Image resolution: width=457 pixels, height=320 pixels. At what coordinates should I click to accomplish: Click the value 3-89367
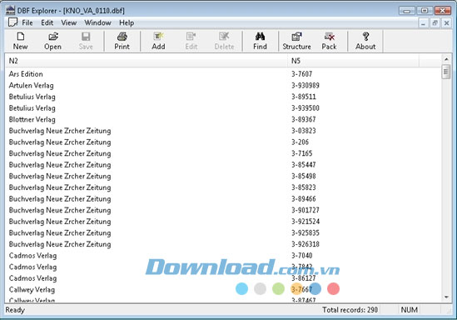pyautogui.click(x=303, y=120)
